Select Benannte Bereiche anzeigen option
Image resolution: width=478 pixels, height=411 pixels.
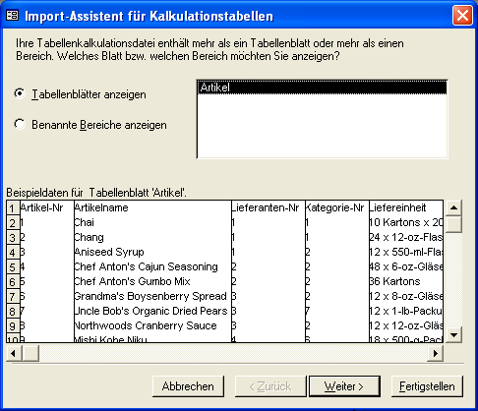point(20,125)
